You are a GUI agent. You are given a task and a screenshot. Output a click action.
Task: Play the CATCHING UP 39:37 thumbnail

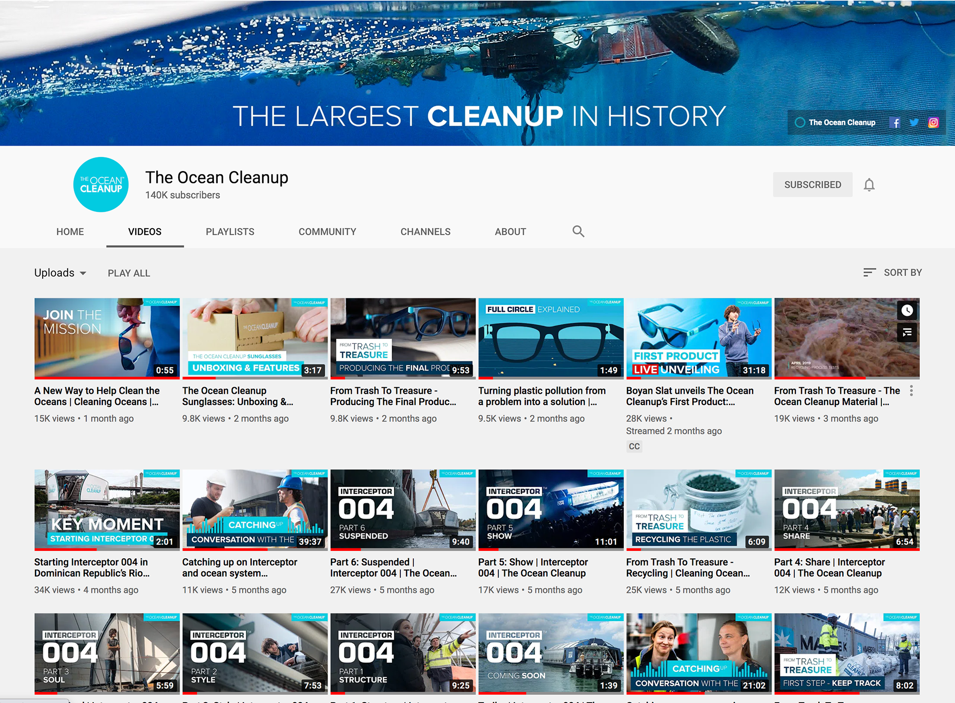click(x=255, y=510)
